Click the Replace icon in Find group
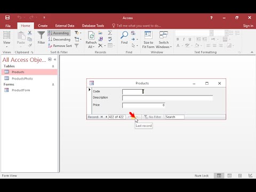The image size is (256, 192). (x=133, y=33)
